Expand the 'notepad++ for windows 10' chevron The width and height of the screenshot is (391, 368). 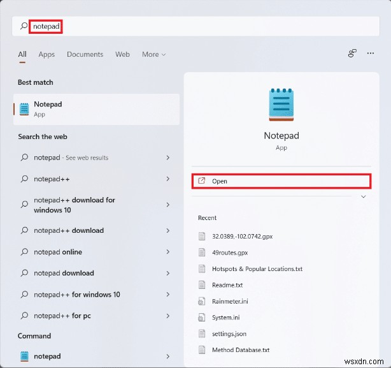168,295
